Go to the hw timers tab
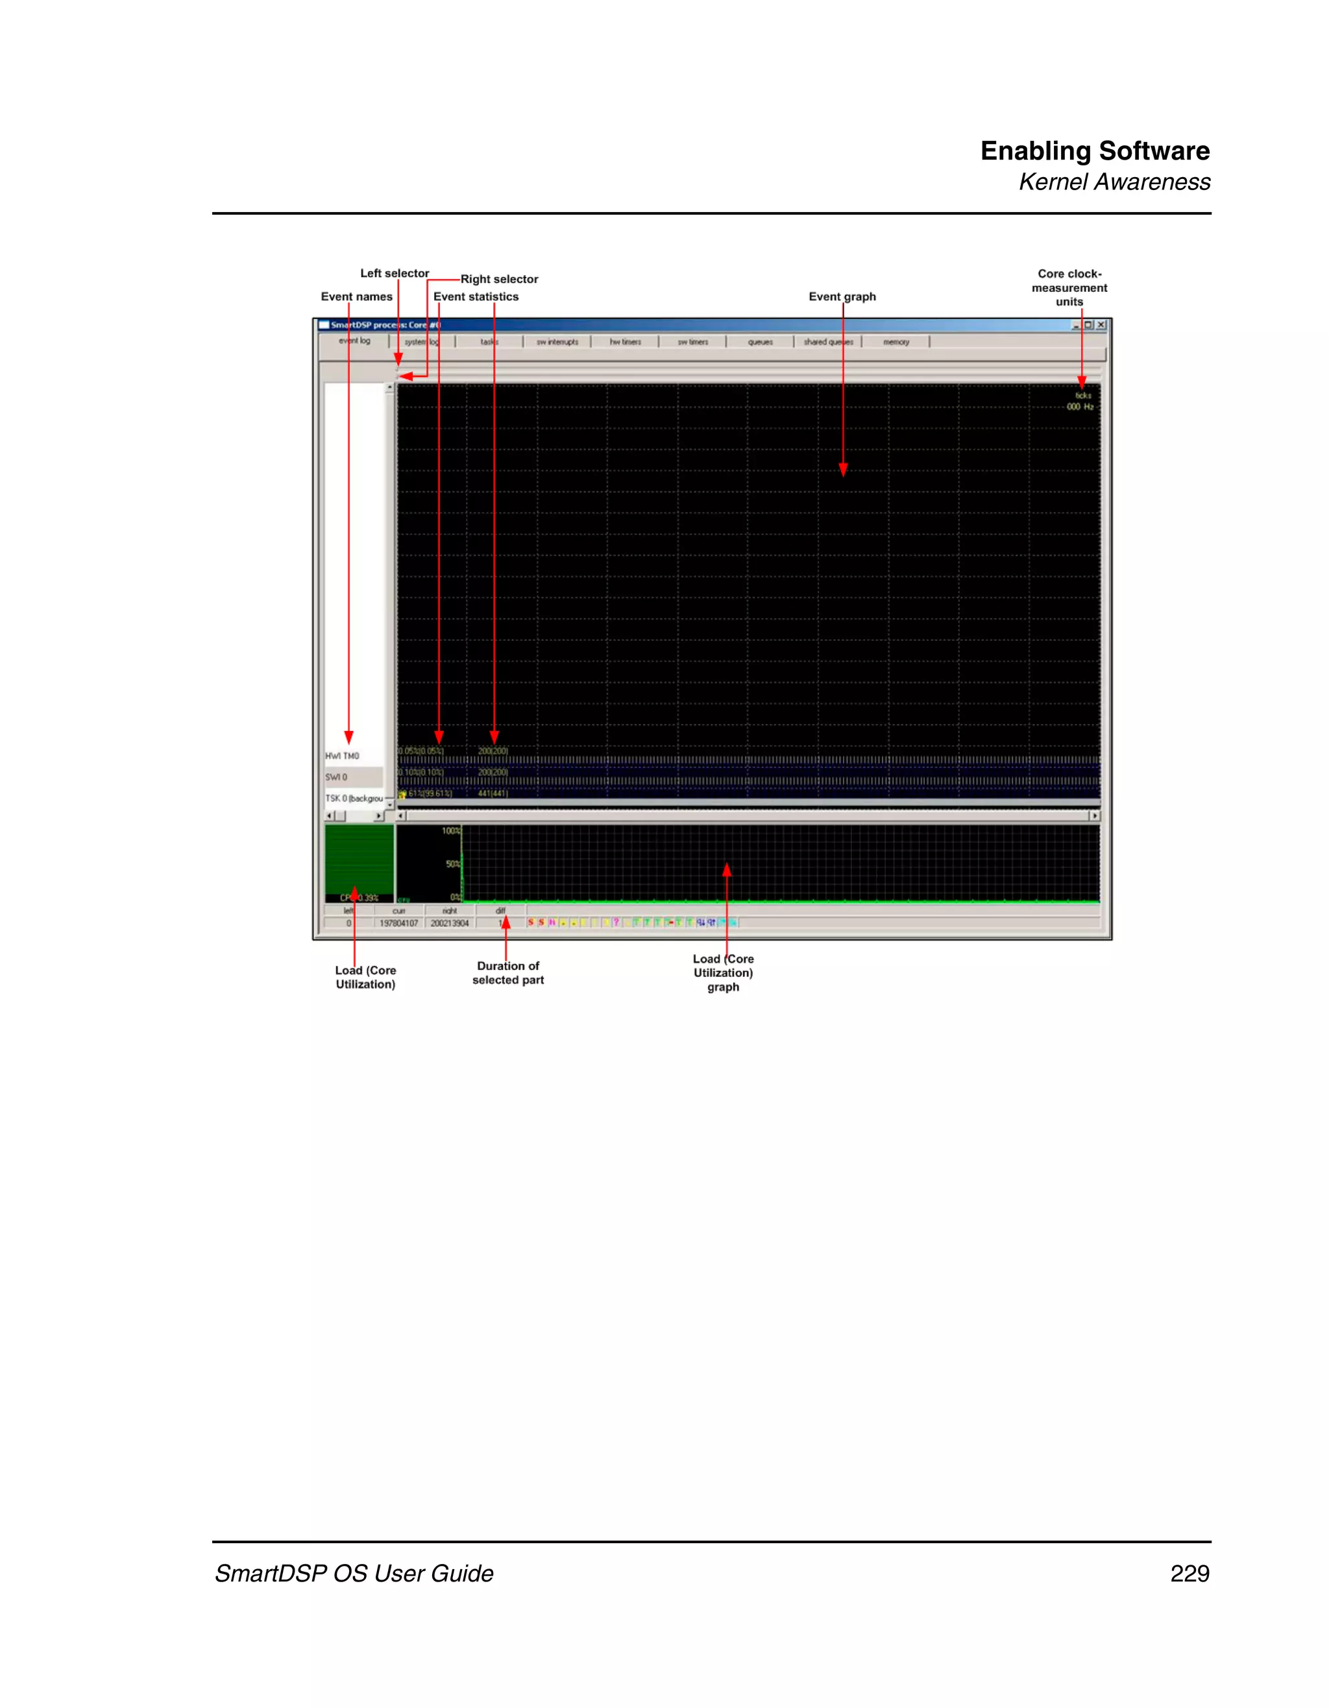 [625, 342]
